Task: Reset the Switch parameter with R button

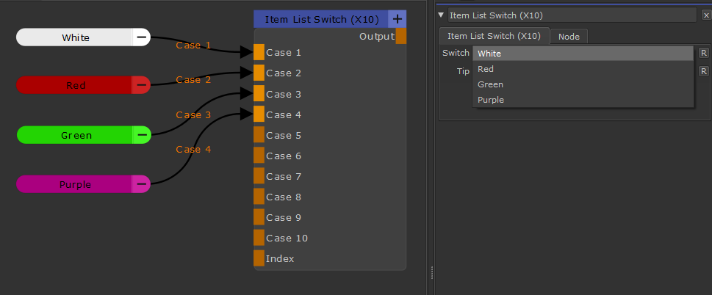Action: [x=703, y=53]
